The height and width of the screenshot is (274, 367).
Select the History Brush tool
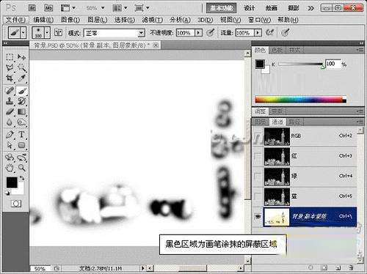(21, 101)
